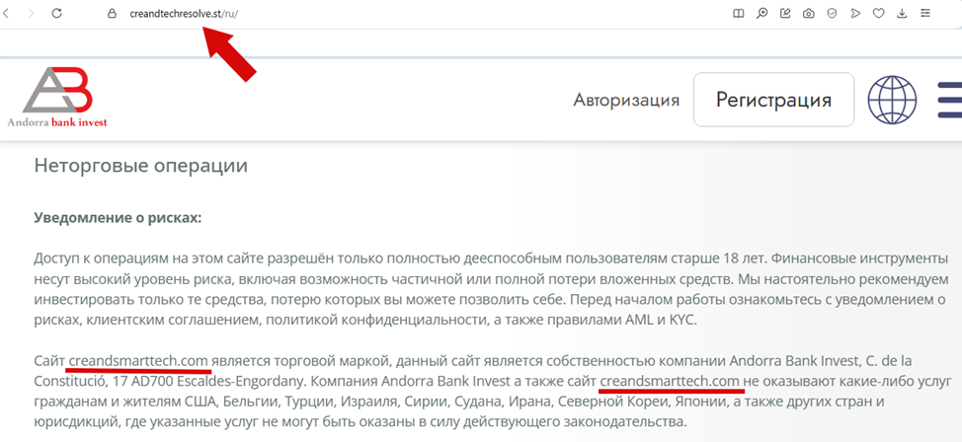
Task: Open language selector globe icon
Action: click(x=892, y=100)
